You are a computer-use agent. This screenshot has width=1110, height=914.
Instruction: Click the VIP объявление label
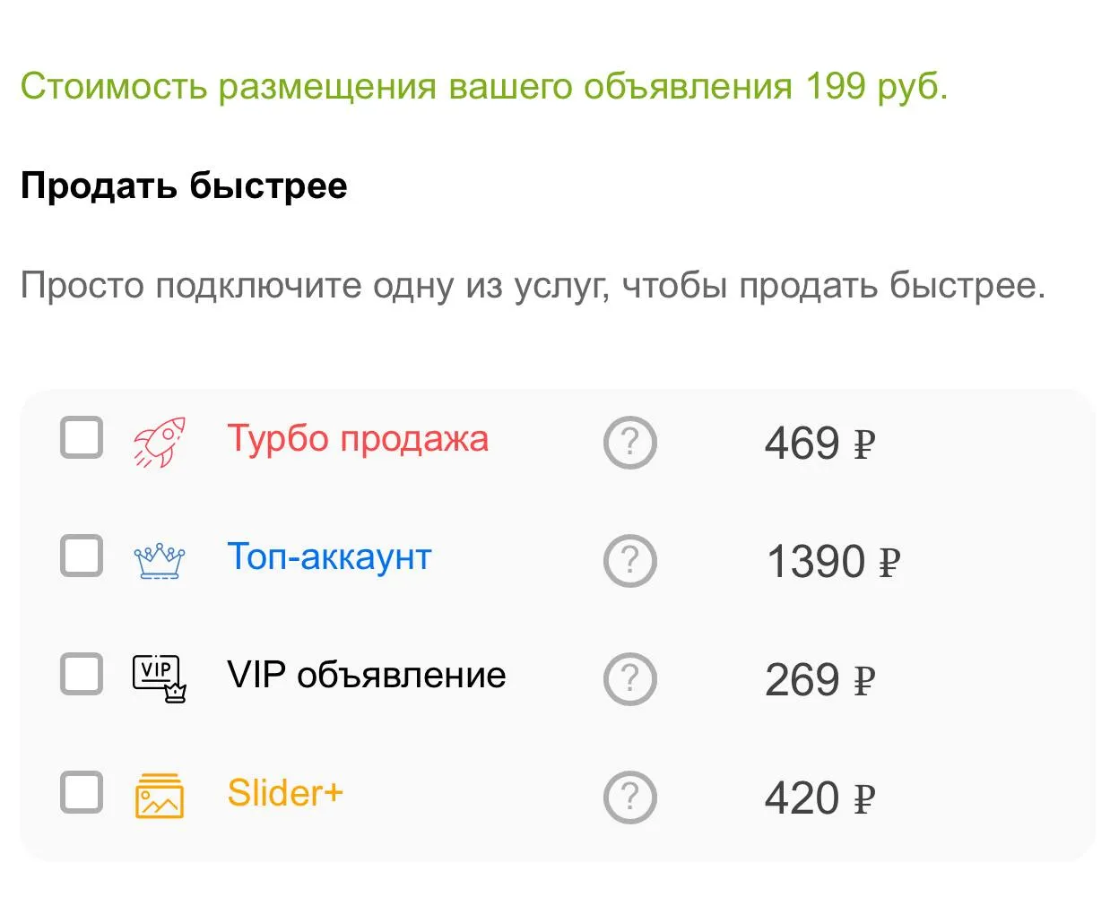pyautogui.click(x=366, y=675)
